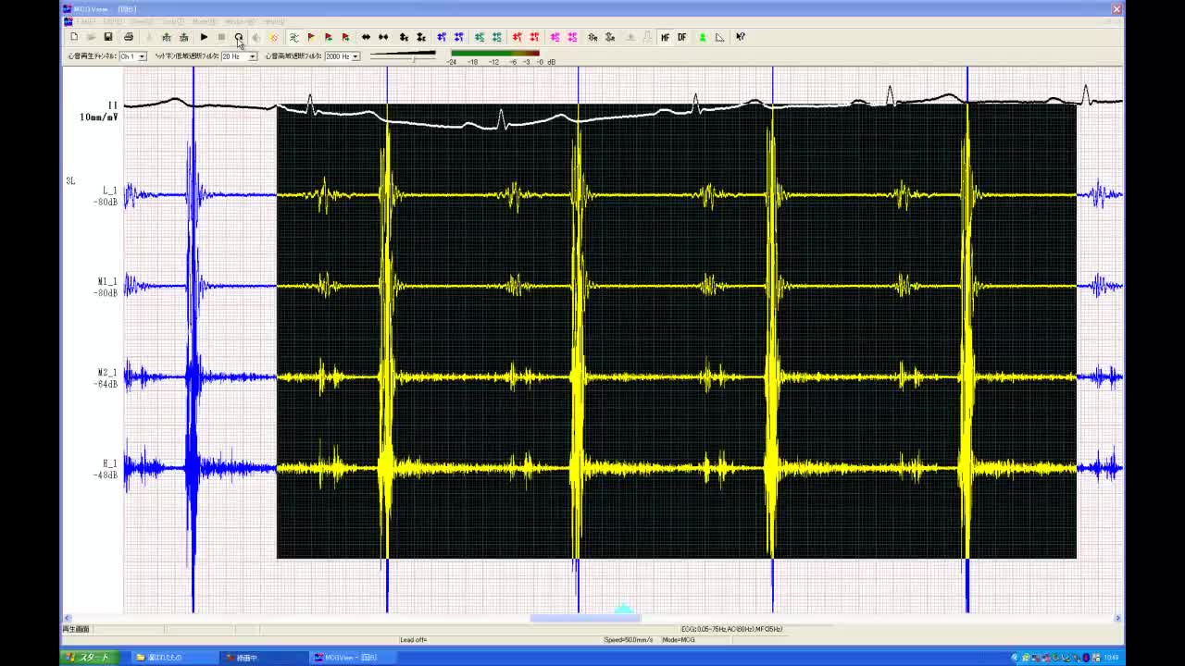Screen dimensions: 1185x666
Task: Expand the 20 Hz low-cut filter dropdown
Action: (x=252, y=56)
